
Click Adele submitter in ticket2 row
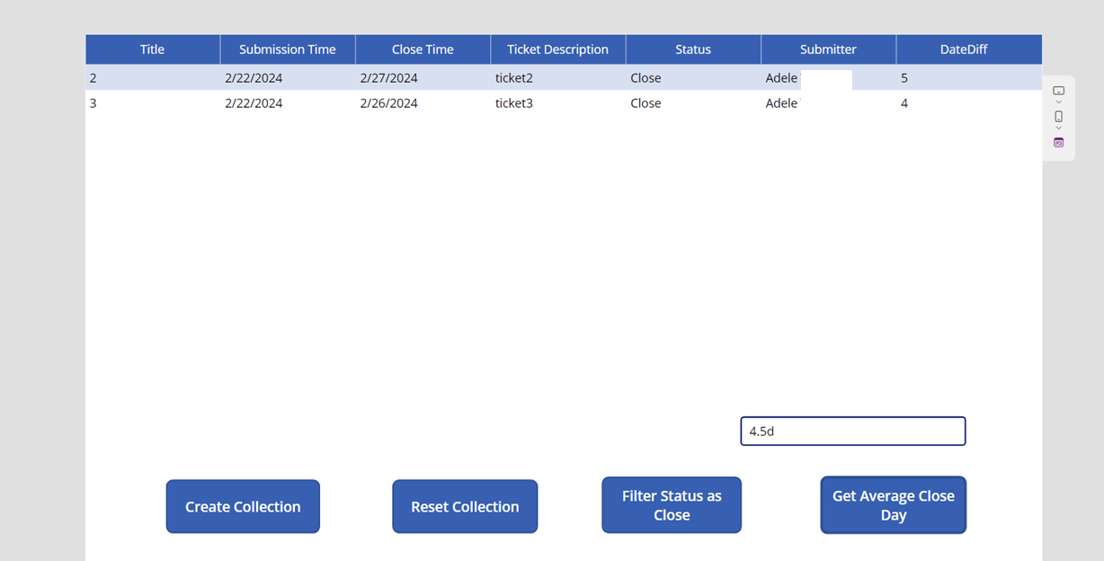(x=781, y=78)
